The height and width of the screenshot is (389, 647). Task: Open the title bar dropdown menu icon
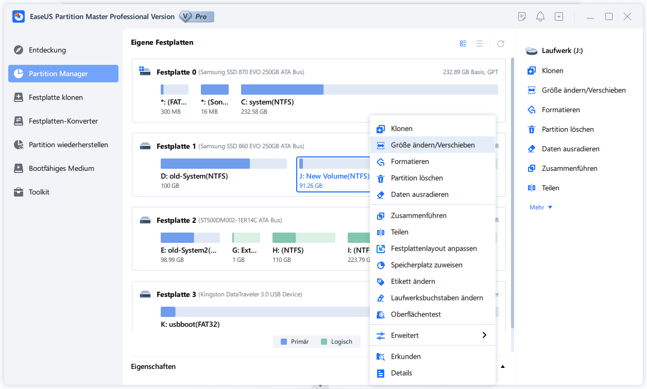559,16
